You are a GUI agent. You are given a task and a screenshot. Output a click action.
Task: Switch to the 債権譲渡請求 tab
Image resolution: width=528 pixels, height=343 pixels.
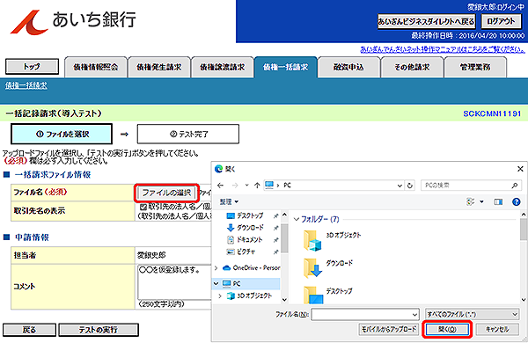[x=223, y=68]
